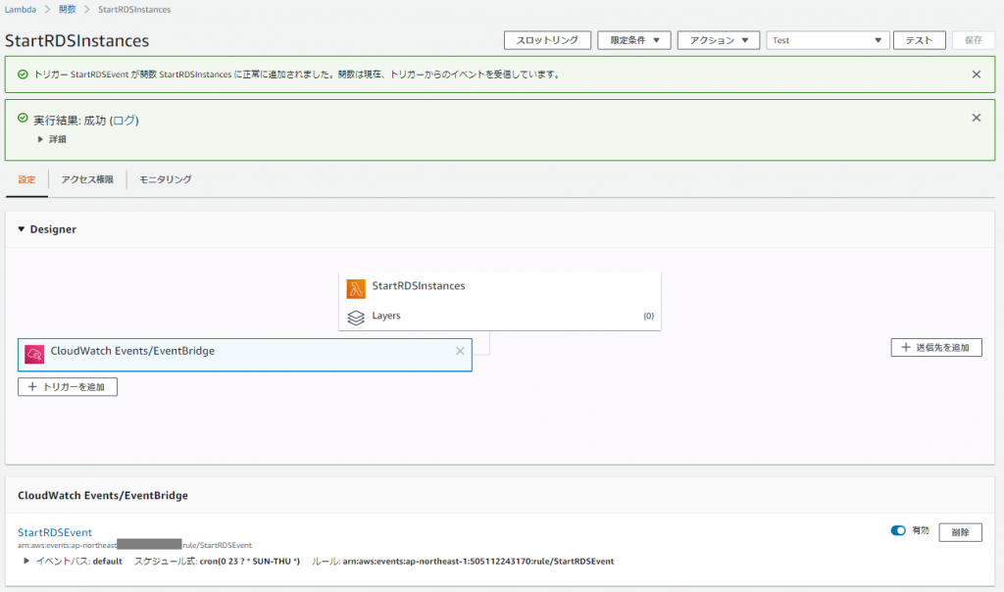Click トリガーを追加 button

pos(68,386)
